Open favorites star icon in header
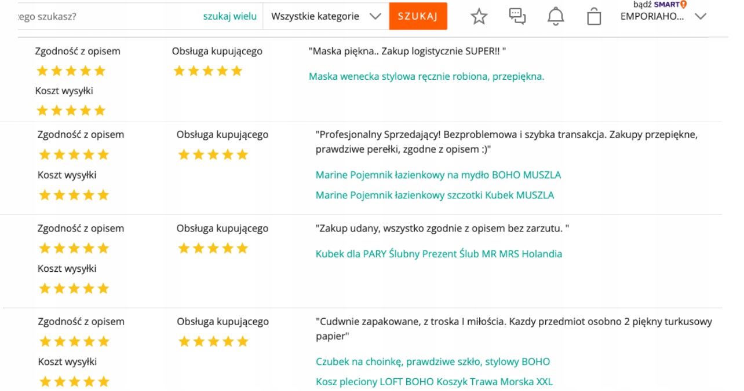Viewport: 744px width, 391px height. 479,16
